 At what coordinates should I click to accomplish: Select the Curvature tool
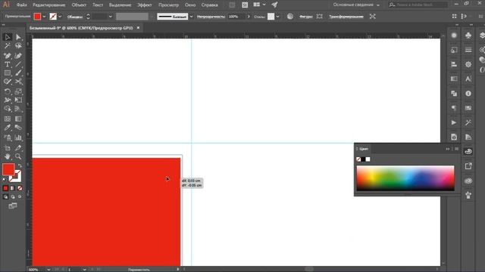tap(18, 56)
